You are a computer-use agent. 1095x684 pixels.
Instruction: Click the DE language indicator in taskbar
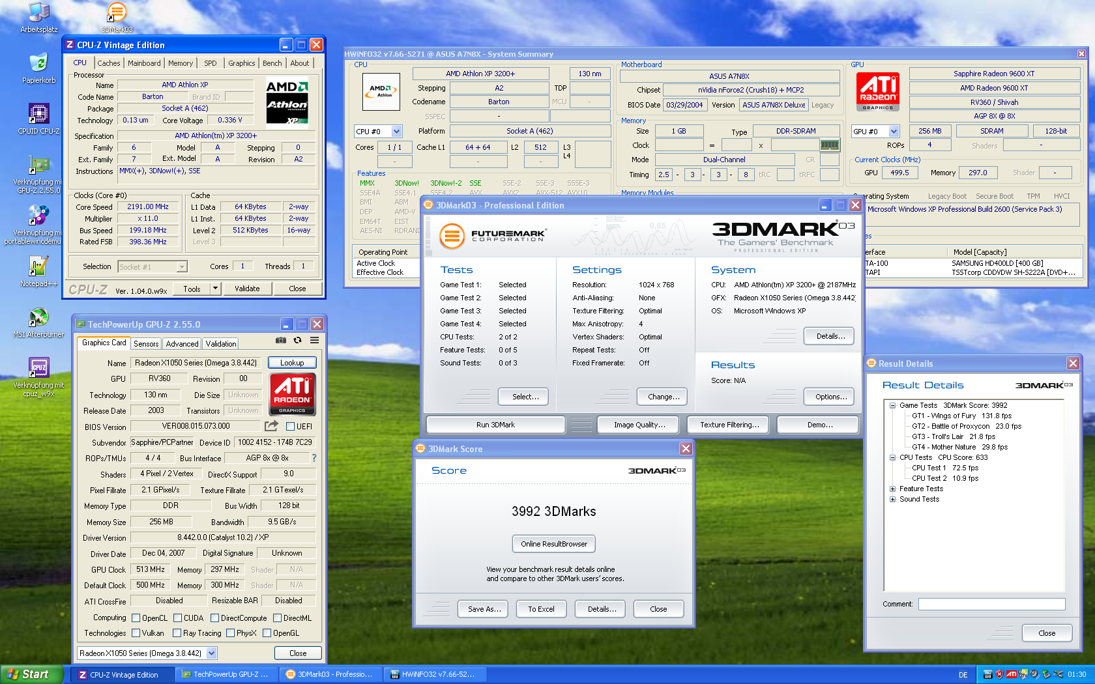(x=963, y=675)
